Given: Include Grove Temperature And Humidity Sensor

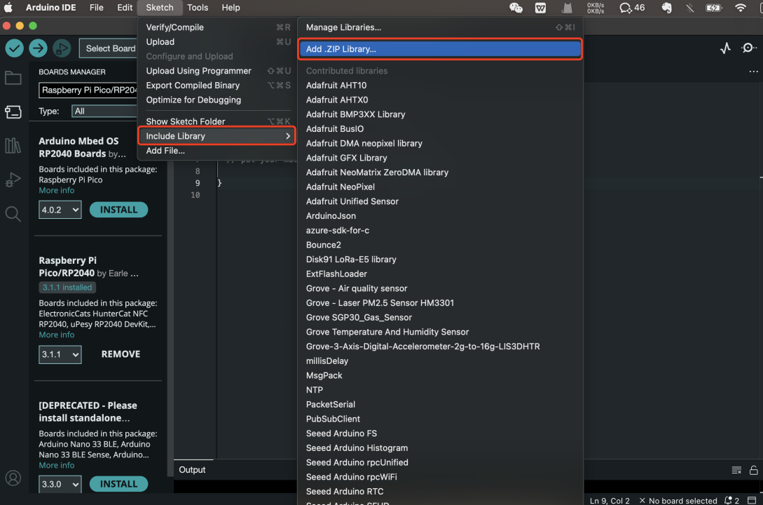Looking at the screenshot, I should click(440, 332).
